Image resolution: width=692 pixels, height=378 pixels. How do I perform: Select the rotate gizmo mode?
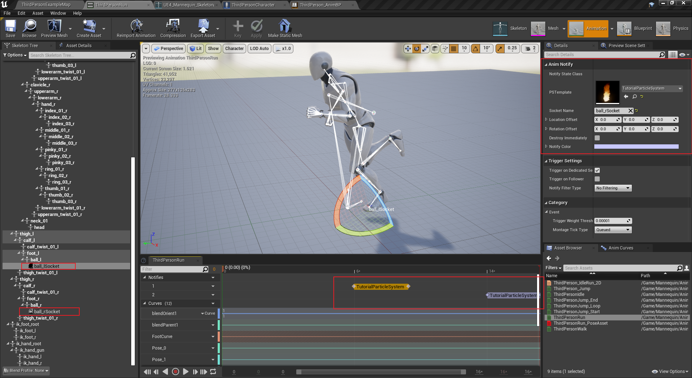(x=417, y=49)
